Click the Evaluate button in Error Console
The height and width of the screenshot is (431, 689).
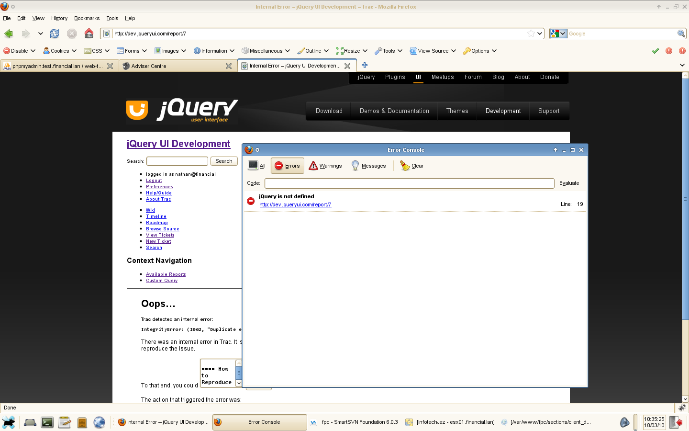(569, 183)
